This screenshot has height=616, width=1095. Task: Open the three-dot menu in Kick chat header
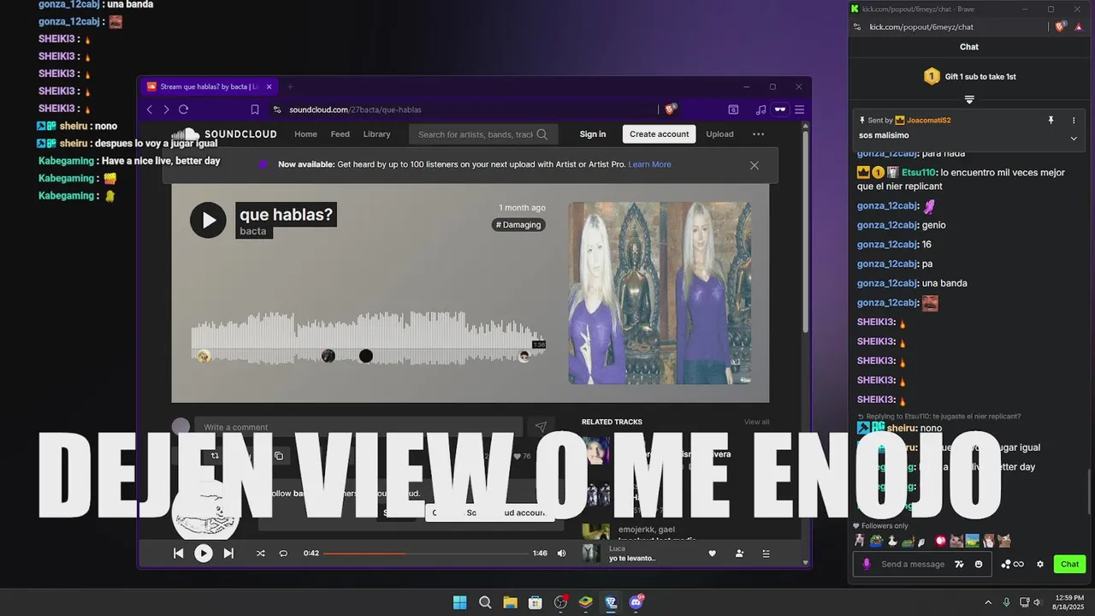[1074, 121]
